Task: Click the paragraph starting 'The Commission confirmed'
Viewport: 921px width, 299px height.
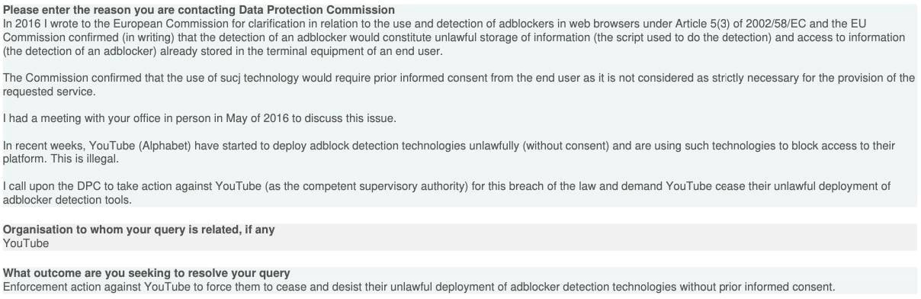Action: 459,85
